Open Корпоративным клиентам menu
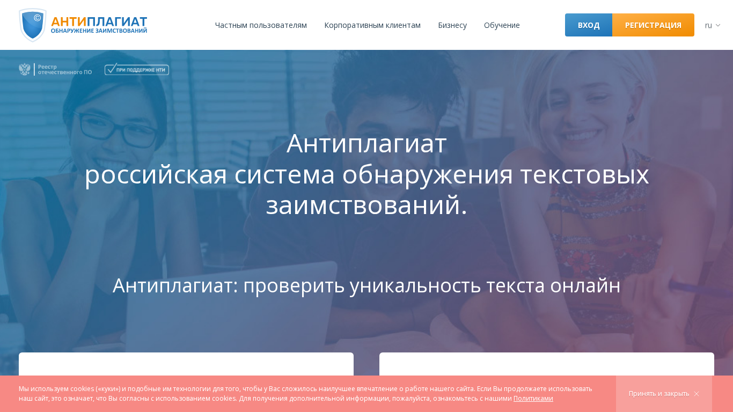 pos(372,25)
